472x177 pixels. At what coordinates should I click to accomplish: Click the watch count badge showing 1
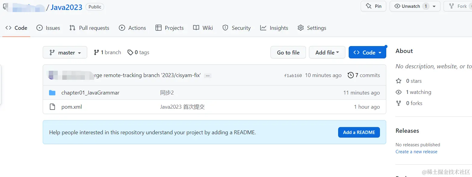pyautogui.click(x=426, y=6)
